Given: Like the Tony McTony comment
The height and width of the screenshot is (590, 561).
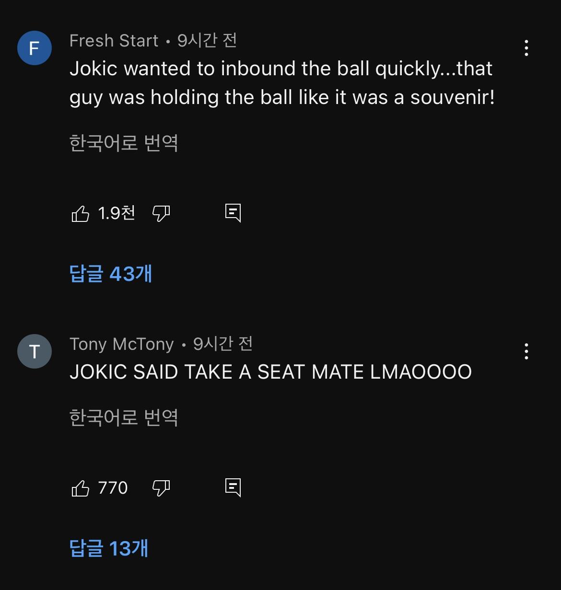Looking at the screenshot, I should 81,488.
